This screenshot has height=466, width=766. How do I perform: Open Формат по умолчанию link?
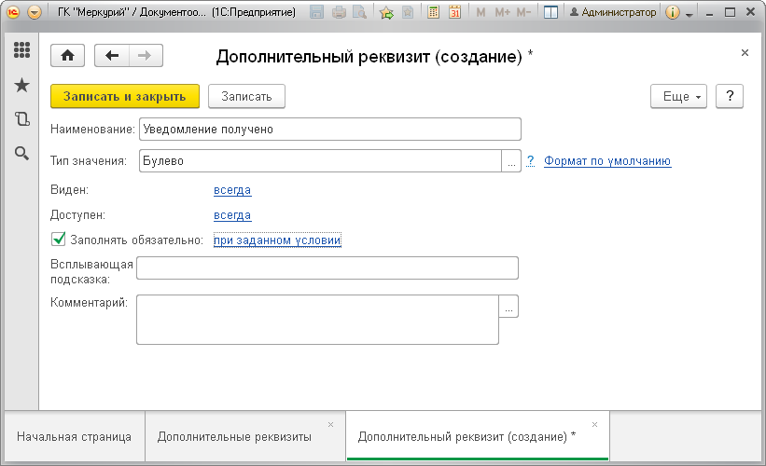[x=607, y=161]
